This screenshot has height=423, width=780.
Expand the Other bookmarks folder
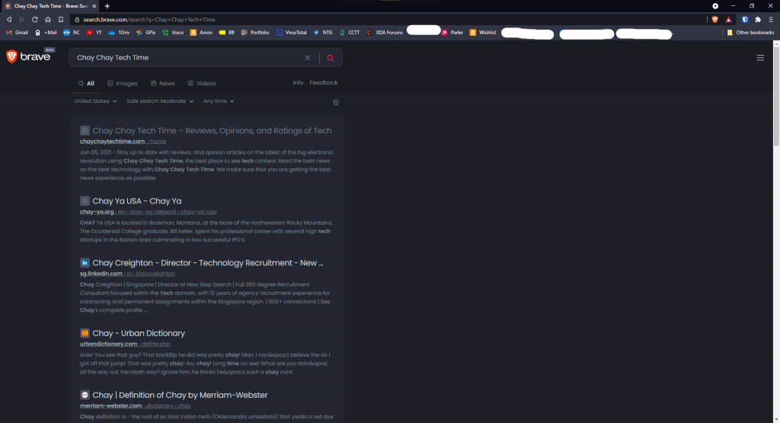[x=750, y=32]
